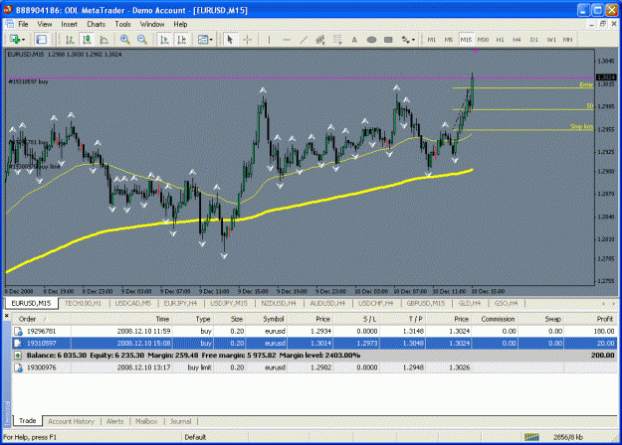Click the panel window icon beside New Chart
Viewport: 622px width, 445px height.
pyautogui.click(x=41, y=40)
